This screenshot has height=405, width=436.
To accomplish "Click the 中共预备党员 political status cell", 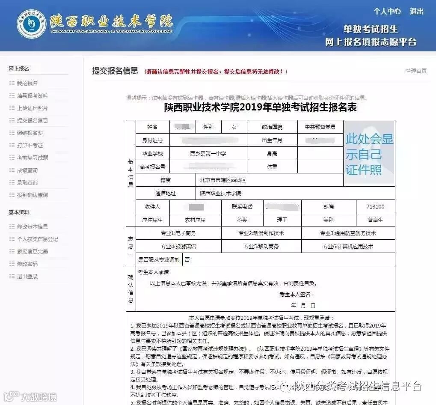I will click(320, 127).
